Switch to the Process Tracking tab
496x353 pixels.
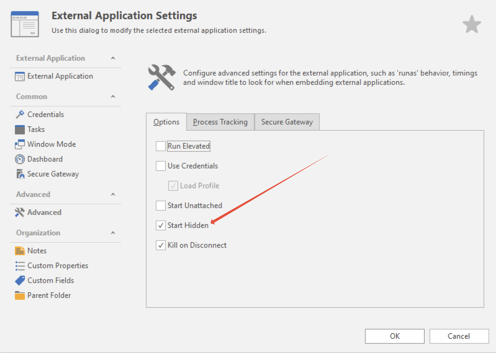tap(220, 122)
